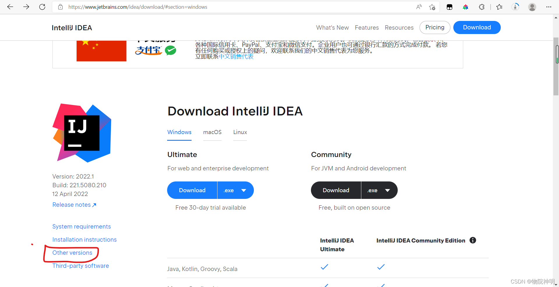Open user profile avatar

click(532, 7)
